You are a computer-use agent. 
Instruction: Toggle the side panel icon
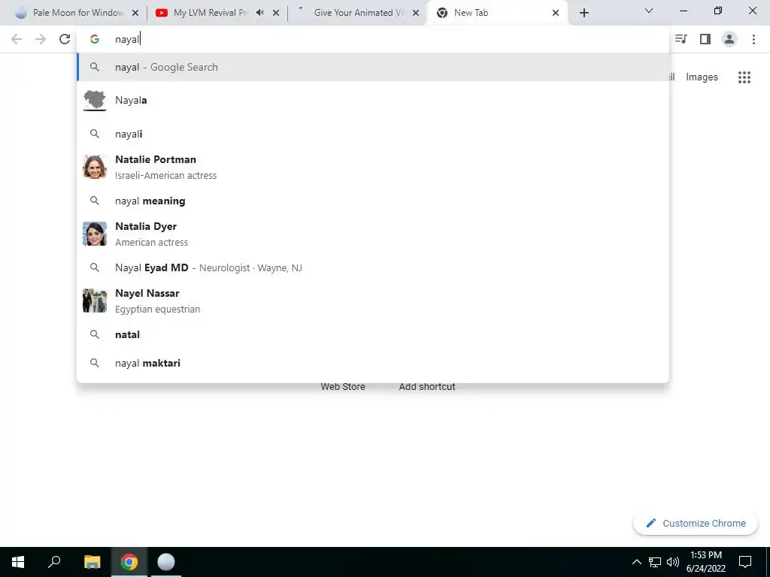point(705,39)
